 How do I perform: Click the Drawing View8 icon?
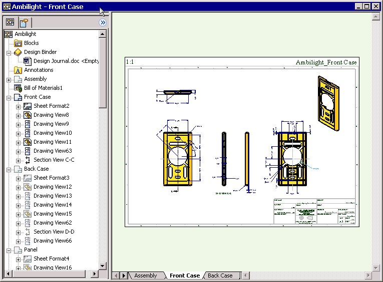point(28,115)
